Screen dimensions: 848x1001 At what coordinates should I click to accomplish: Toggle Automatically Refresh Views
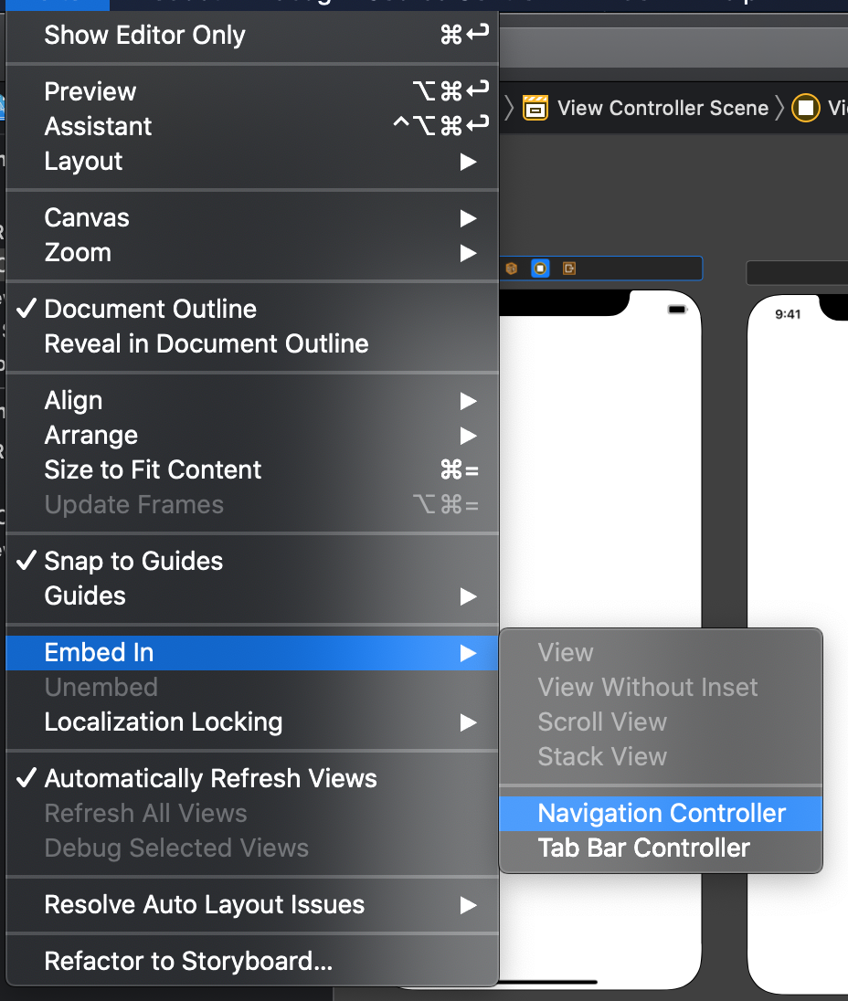click(x=252, y=778)
